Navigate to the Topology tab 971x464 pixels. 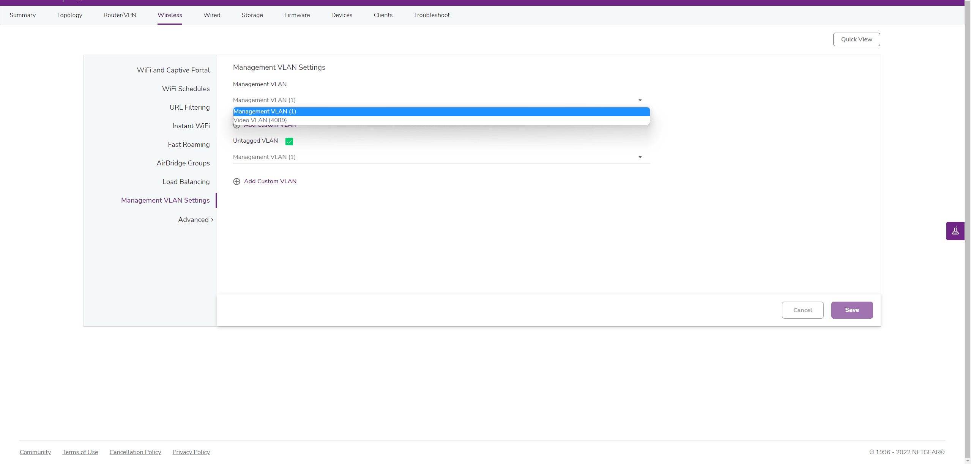click(x=69, y=15)
